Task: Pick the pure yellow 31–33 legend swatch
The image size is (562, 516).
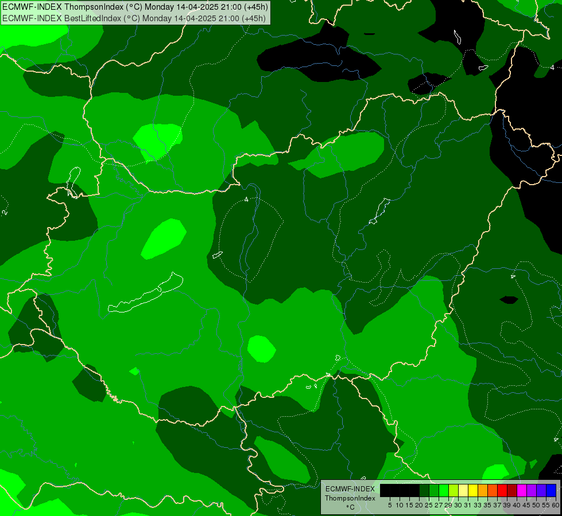Action: [x=473, y=490]
